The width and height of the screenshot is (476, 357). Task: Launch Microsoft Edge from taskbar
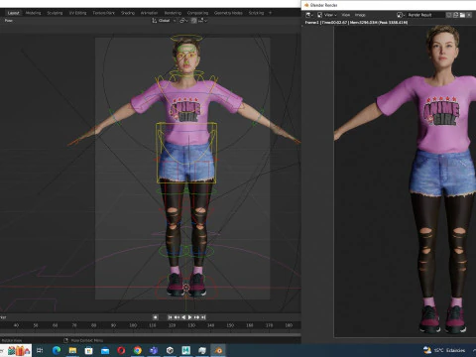57,350
